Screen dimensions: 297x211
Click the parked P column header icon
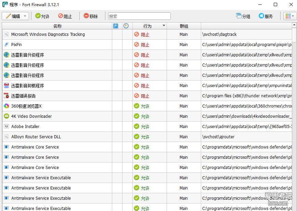116,26
